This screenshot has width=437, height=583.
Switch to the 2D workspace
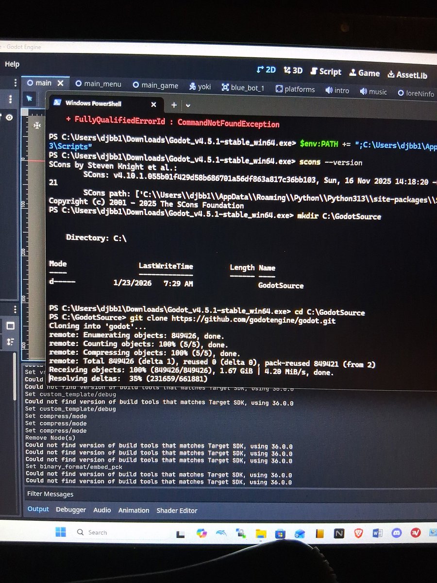[266, 70]
